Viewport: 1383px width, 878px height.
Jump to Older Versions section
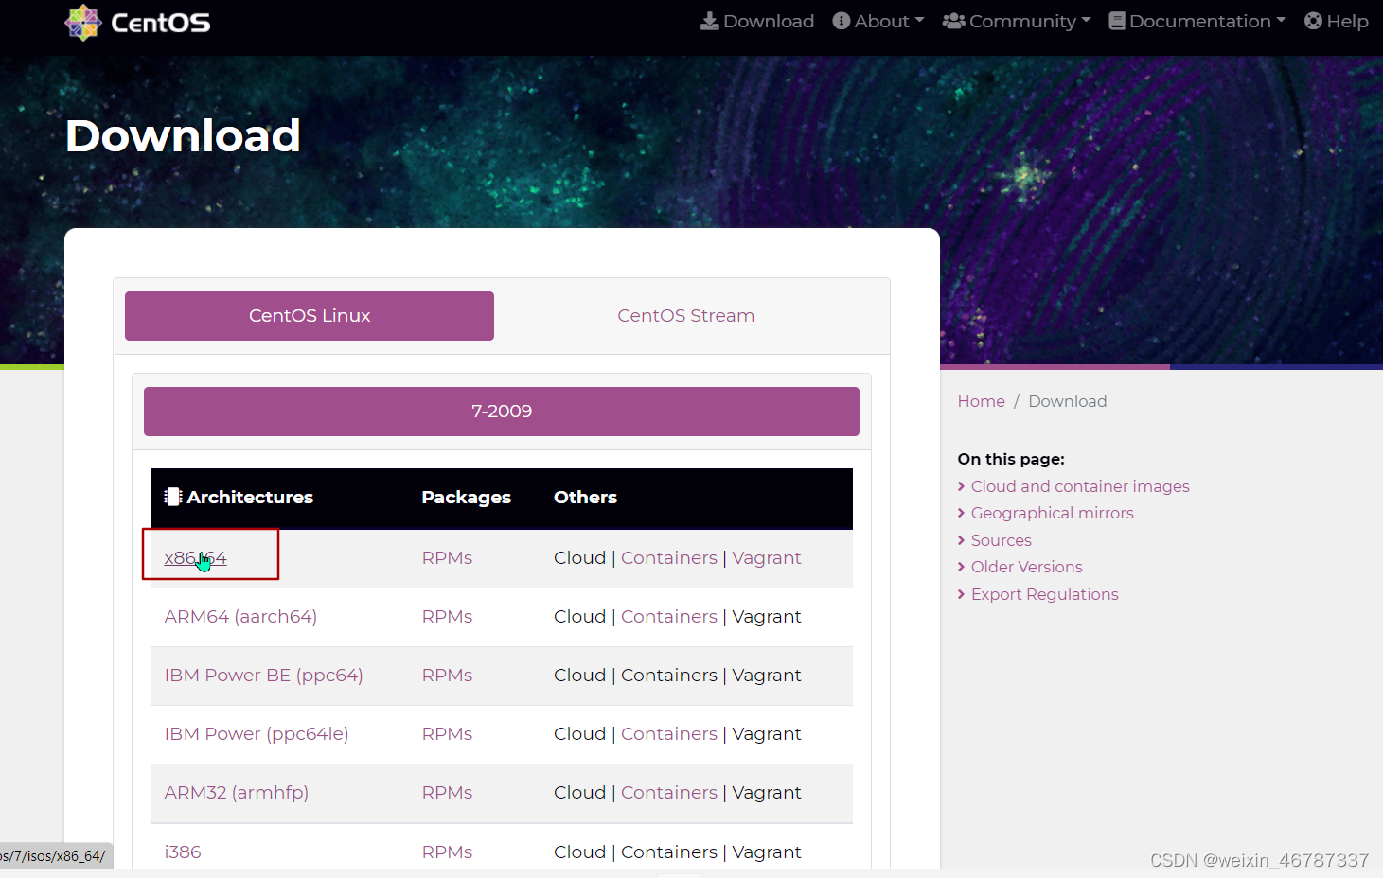pyautogui.click(x=1026, y=567)
